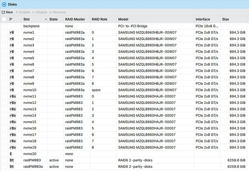Click the rB flag on nvme6 row

click(x=12, y=65)
